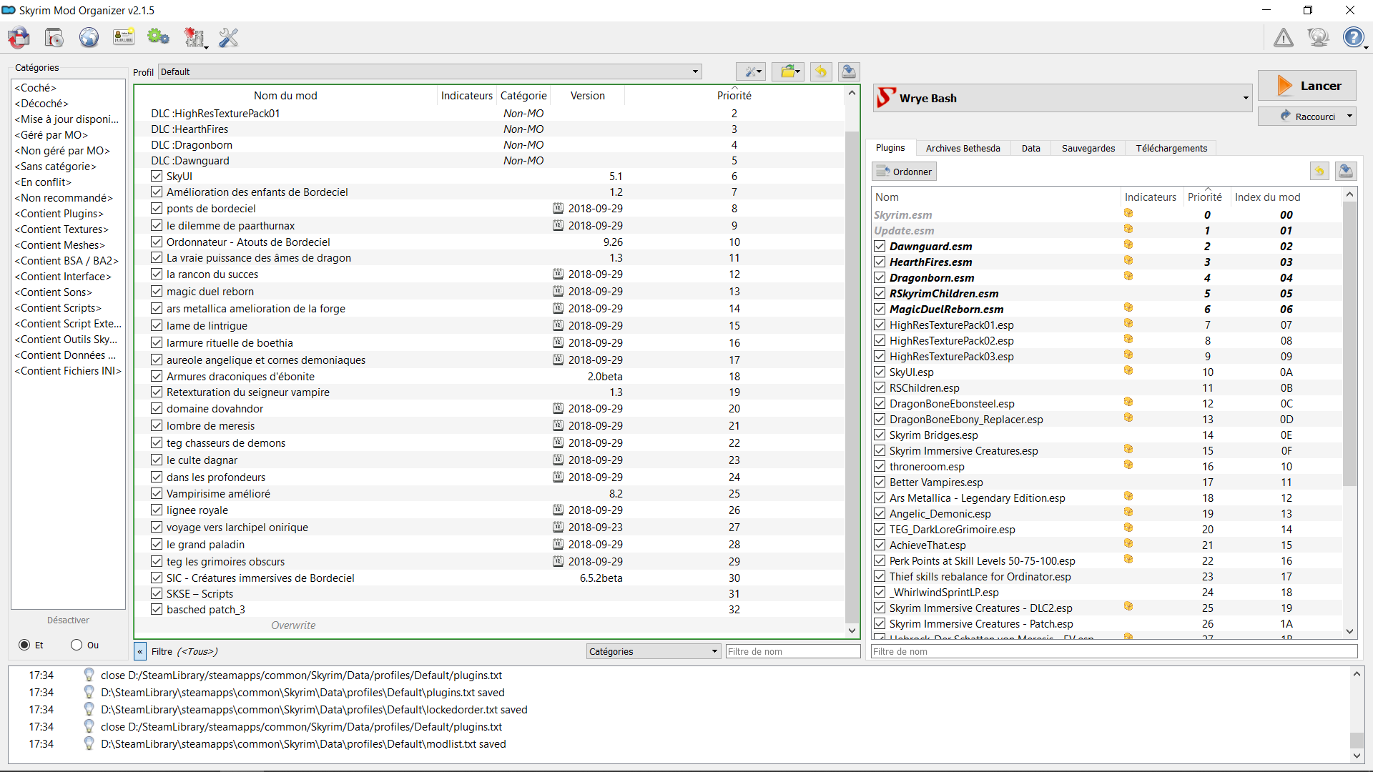This screenshot has width=1373, height=772.
Task: Click the update globe icon at top right
Action: 1318,37
